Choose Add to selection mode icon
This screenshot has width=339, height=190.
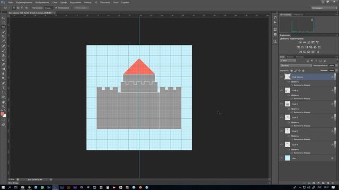tap(18, 8)
